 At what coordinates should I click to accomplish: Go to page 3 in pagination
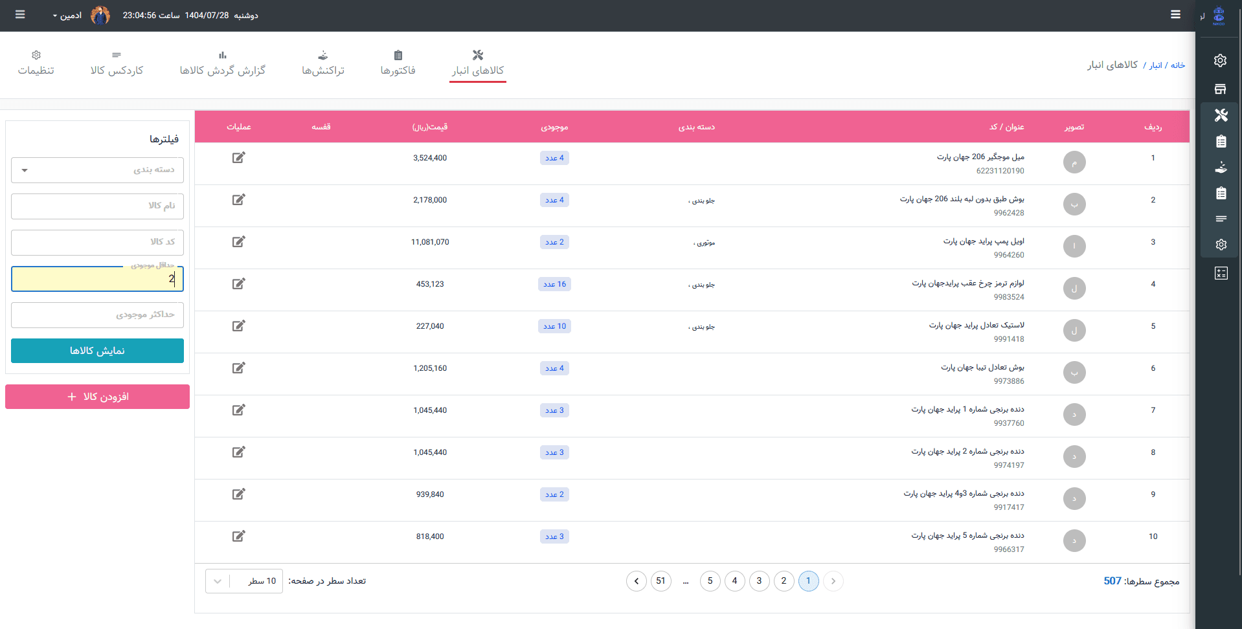759,581
